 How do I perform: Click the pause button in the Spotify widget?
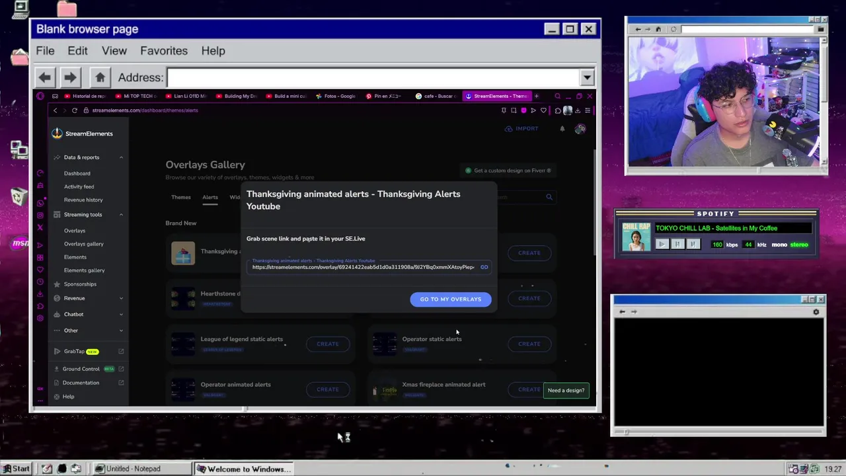pyautogui.click(x=677, y=245)
